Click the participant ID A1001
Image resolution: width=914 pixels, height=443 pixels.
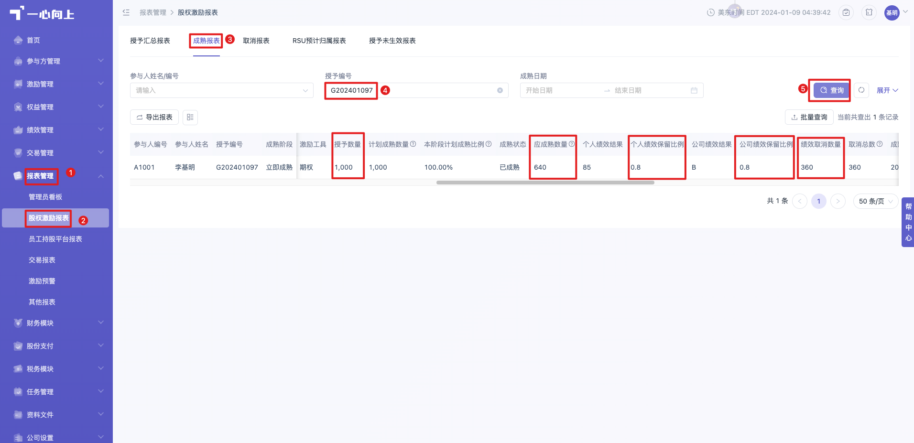click(144, 167)
